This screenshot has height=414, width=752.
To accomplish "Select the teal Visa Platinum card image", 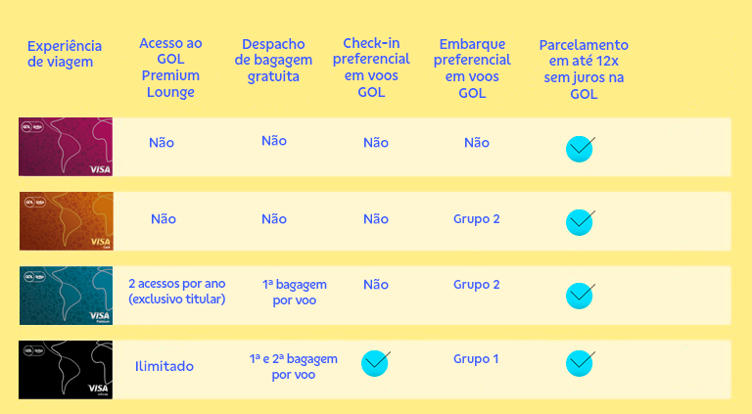I will 67,296.
